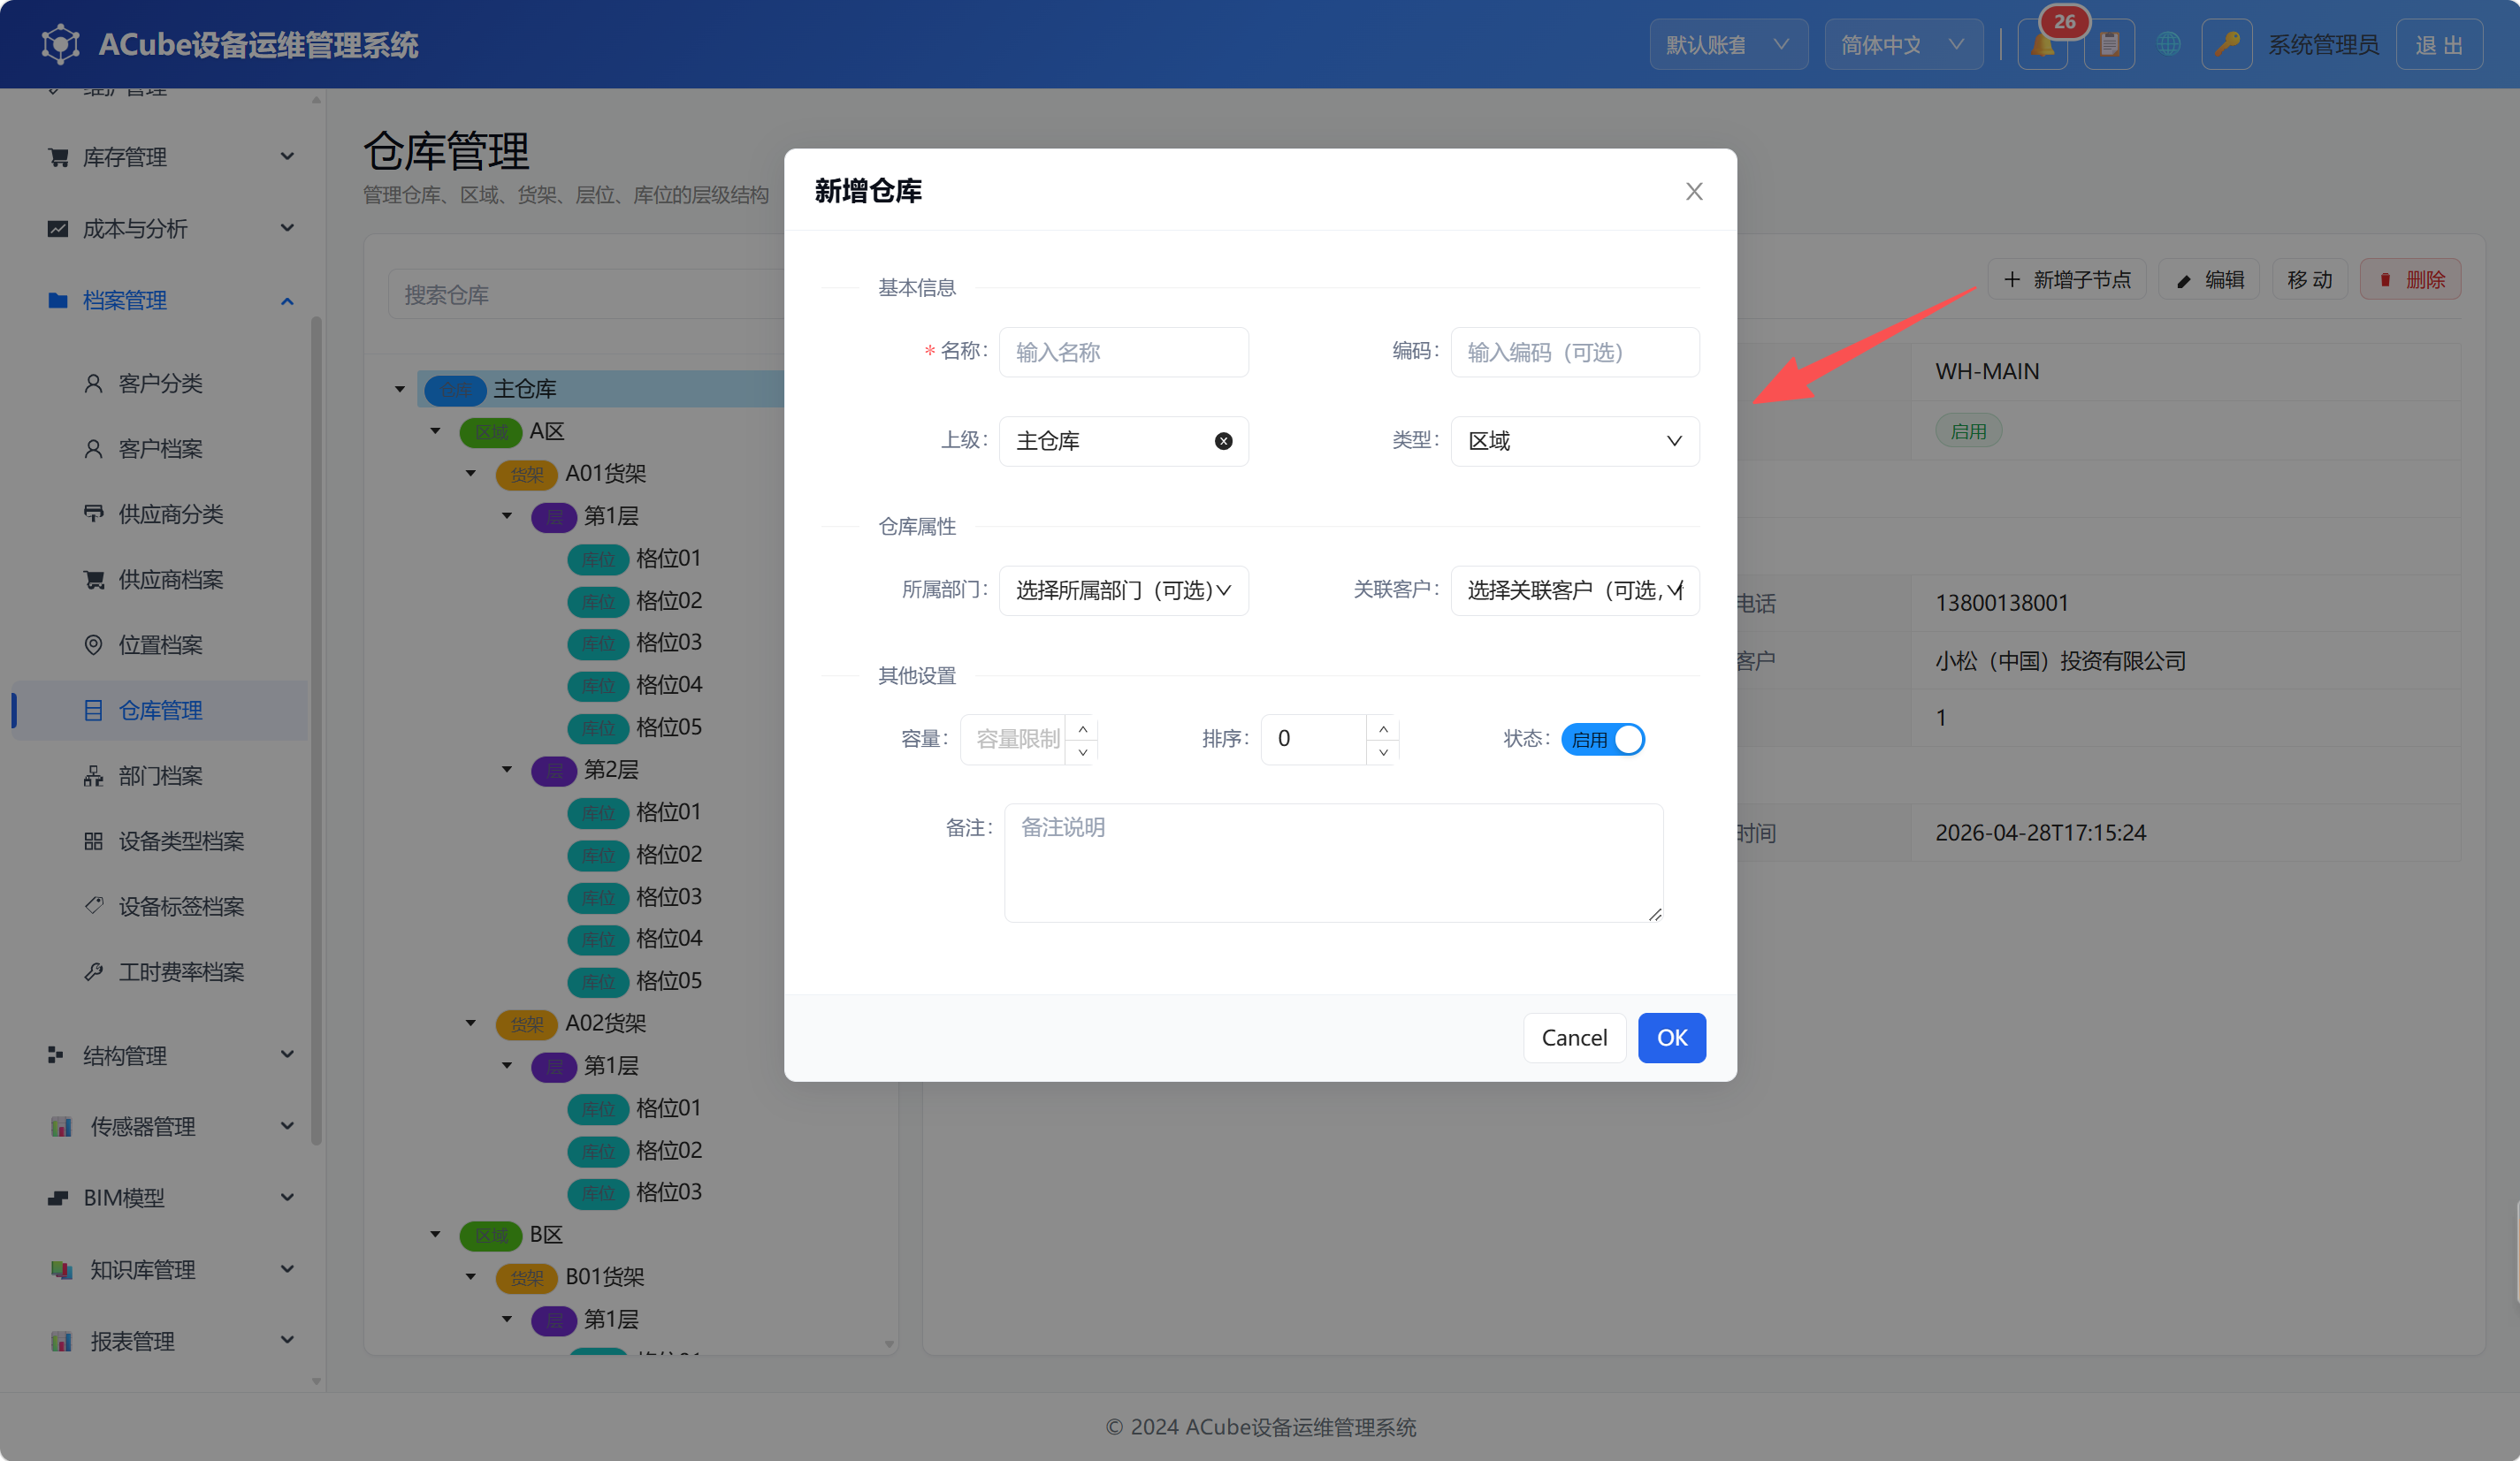Image resolution: width=2520 pixels, height=1461 pixels.
Task: Close the 新增仓库 dialog
Action: click(x=1693, y=191)
